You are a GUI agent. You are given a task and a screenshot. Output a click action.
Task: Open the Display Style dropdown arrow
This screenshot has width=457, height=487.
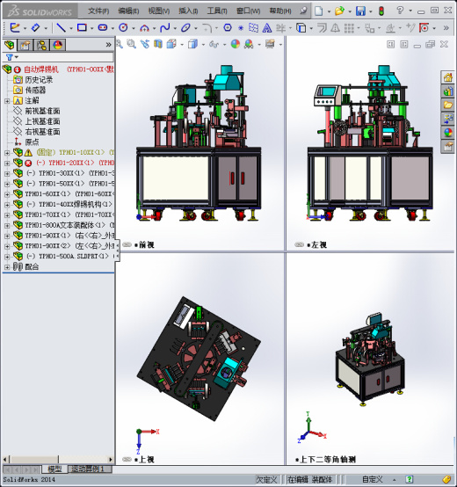pyautogui.click(x=203, y=45)
